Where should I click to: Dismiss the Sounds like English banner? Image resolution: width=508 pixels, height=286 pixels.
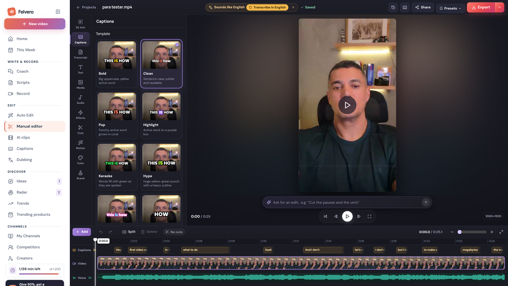coord(293,7)
